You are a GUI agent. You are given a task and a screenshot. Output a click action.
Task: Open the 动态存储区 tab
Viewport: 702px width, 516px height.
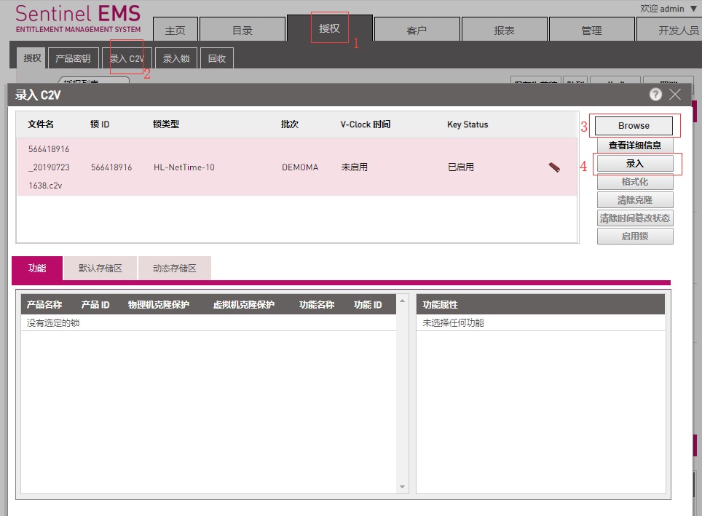pos(175,268)
